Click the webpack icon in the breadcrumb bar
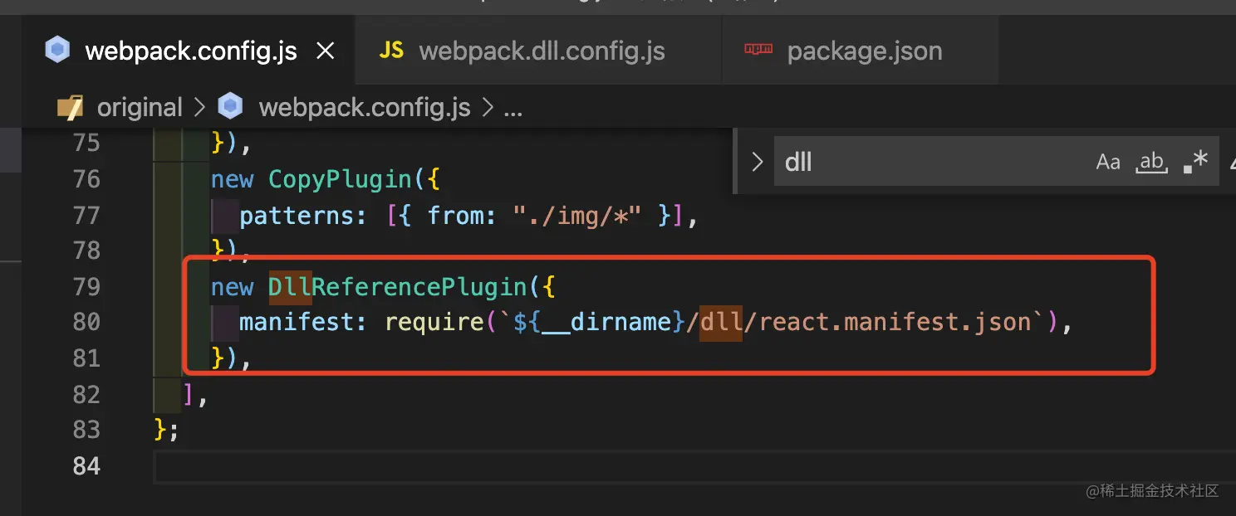Screen dimensions: 1236x516 (x=230, y=107)
